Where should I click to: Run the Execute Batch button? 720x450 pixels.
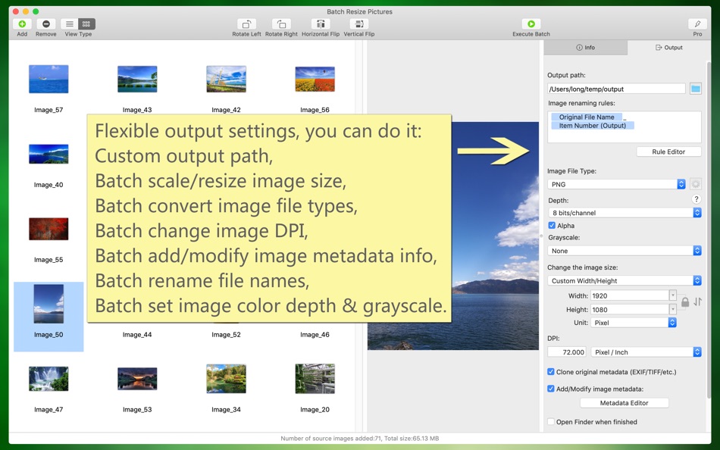(x=531, y=24)
